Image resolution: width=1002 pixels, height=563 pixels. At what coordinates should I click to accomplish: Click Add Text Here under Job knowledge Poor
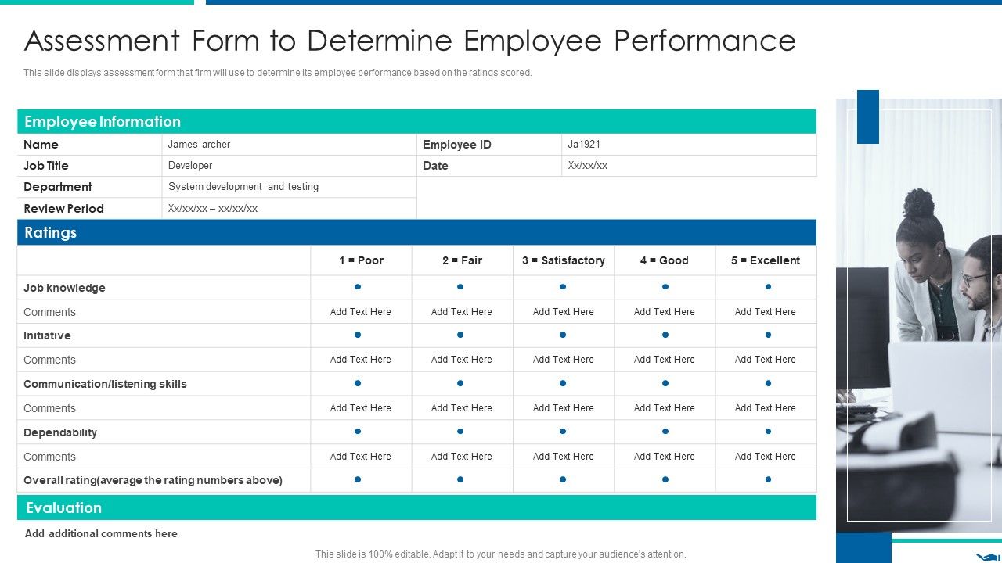click(360, 311)
